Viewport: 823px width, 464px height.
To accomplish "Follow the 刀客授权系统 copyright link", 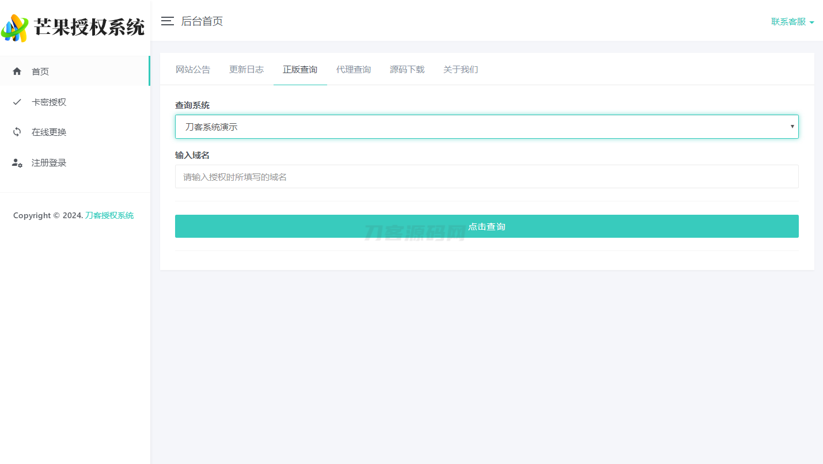I will (x=109, y=215).
